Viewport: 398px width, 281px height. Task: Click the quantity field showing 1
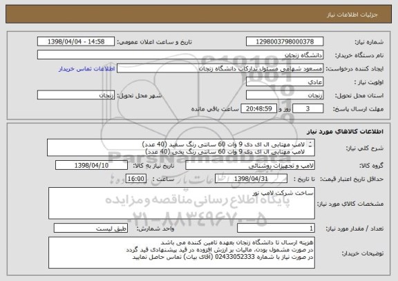[x=276, y=228]
